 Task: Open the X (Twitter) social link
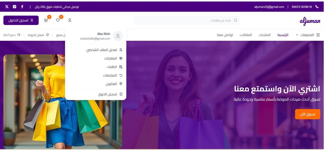[7, 7]
